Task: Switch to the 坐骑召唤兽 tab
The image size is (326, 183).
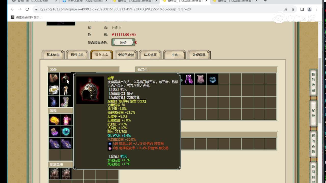Action: [126, 55]
